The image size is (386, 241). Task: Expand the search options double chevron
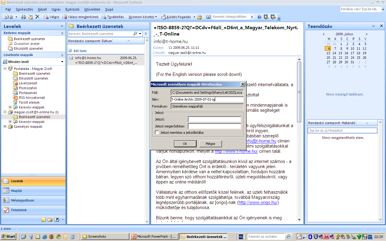(146, 34)
